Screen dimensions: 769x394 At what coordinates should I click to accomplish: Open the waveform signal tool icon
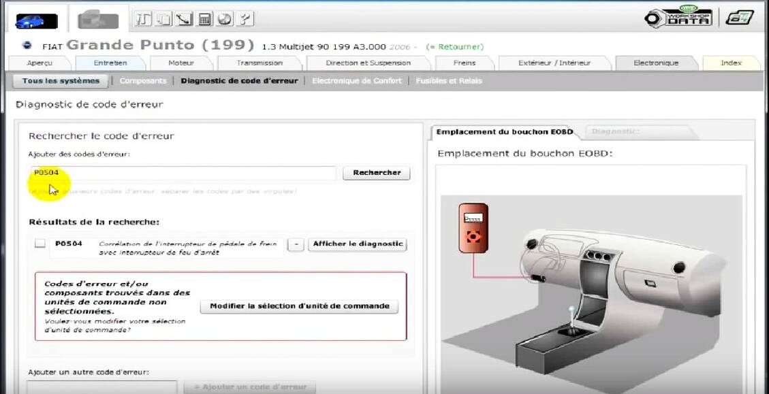[144, 19]
